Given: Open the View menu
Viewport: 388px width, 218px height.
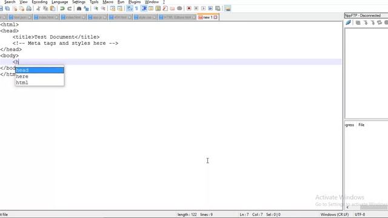Looking at the screenshot, I should pos(24,2).
